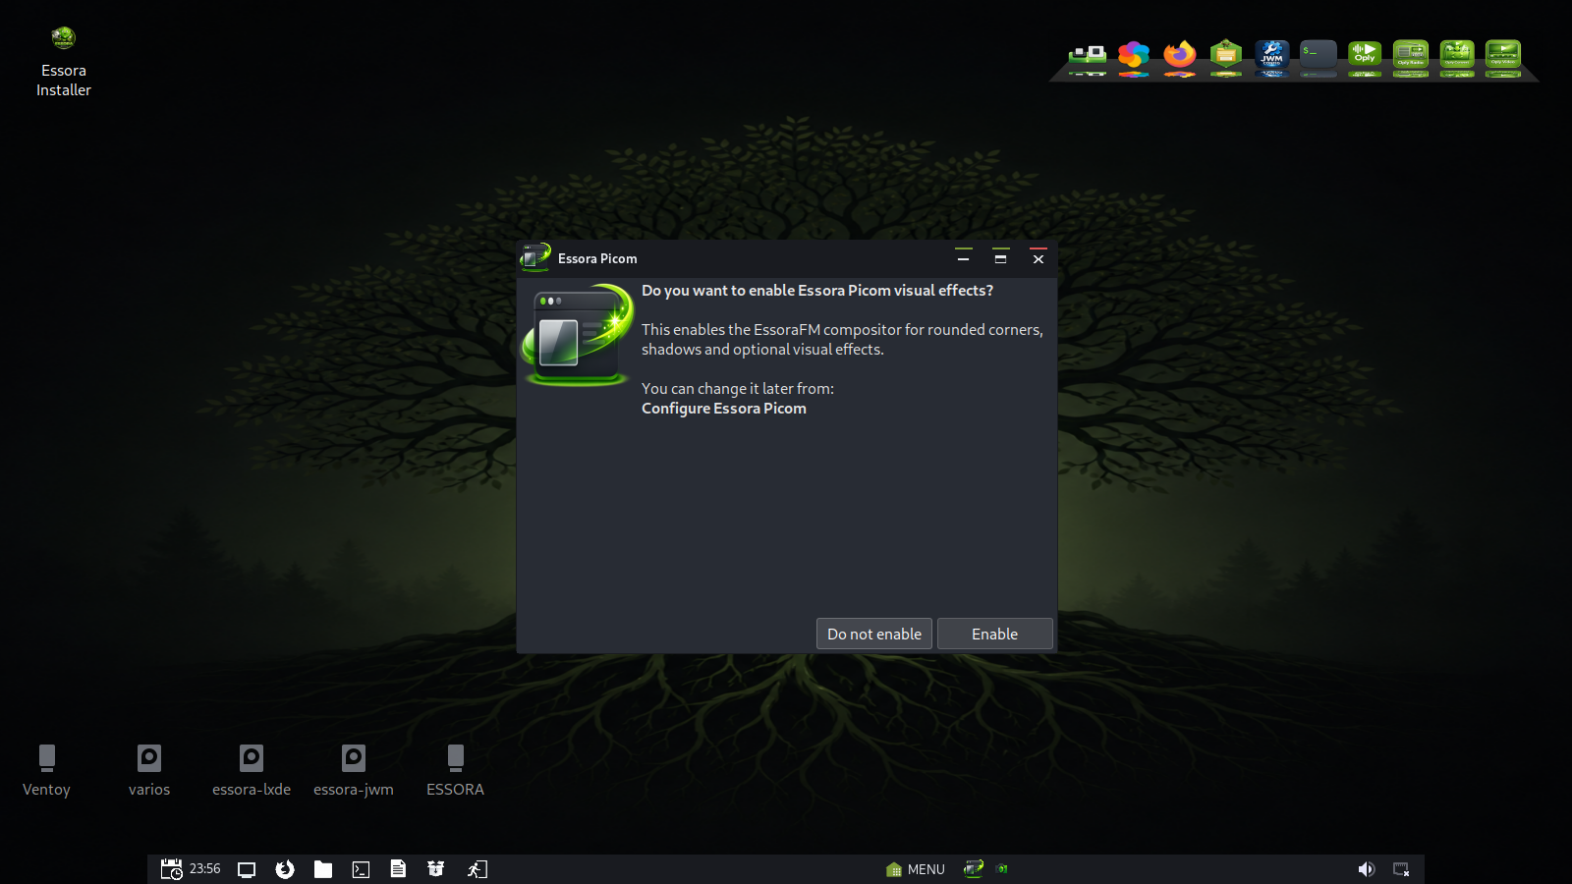Screen dimensions: 1572x884
Task: Open Oply Radio in the dock
Action: tap(1411, 55)
